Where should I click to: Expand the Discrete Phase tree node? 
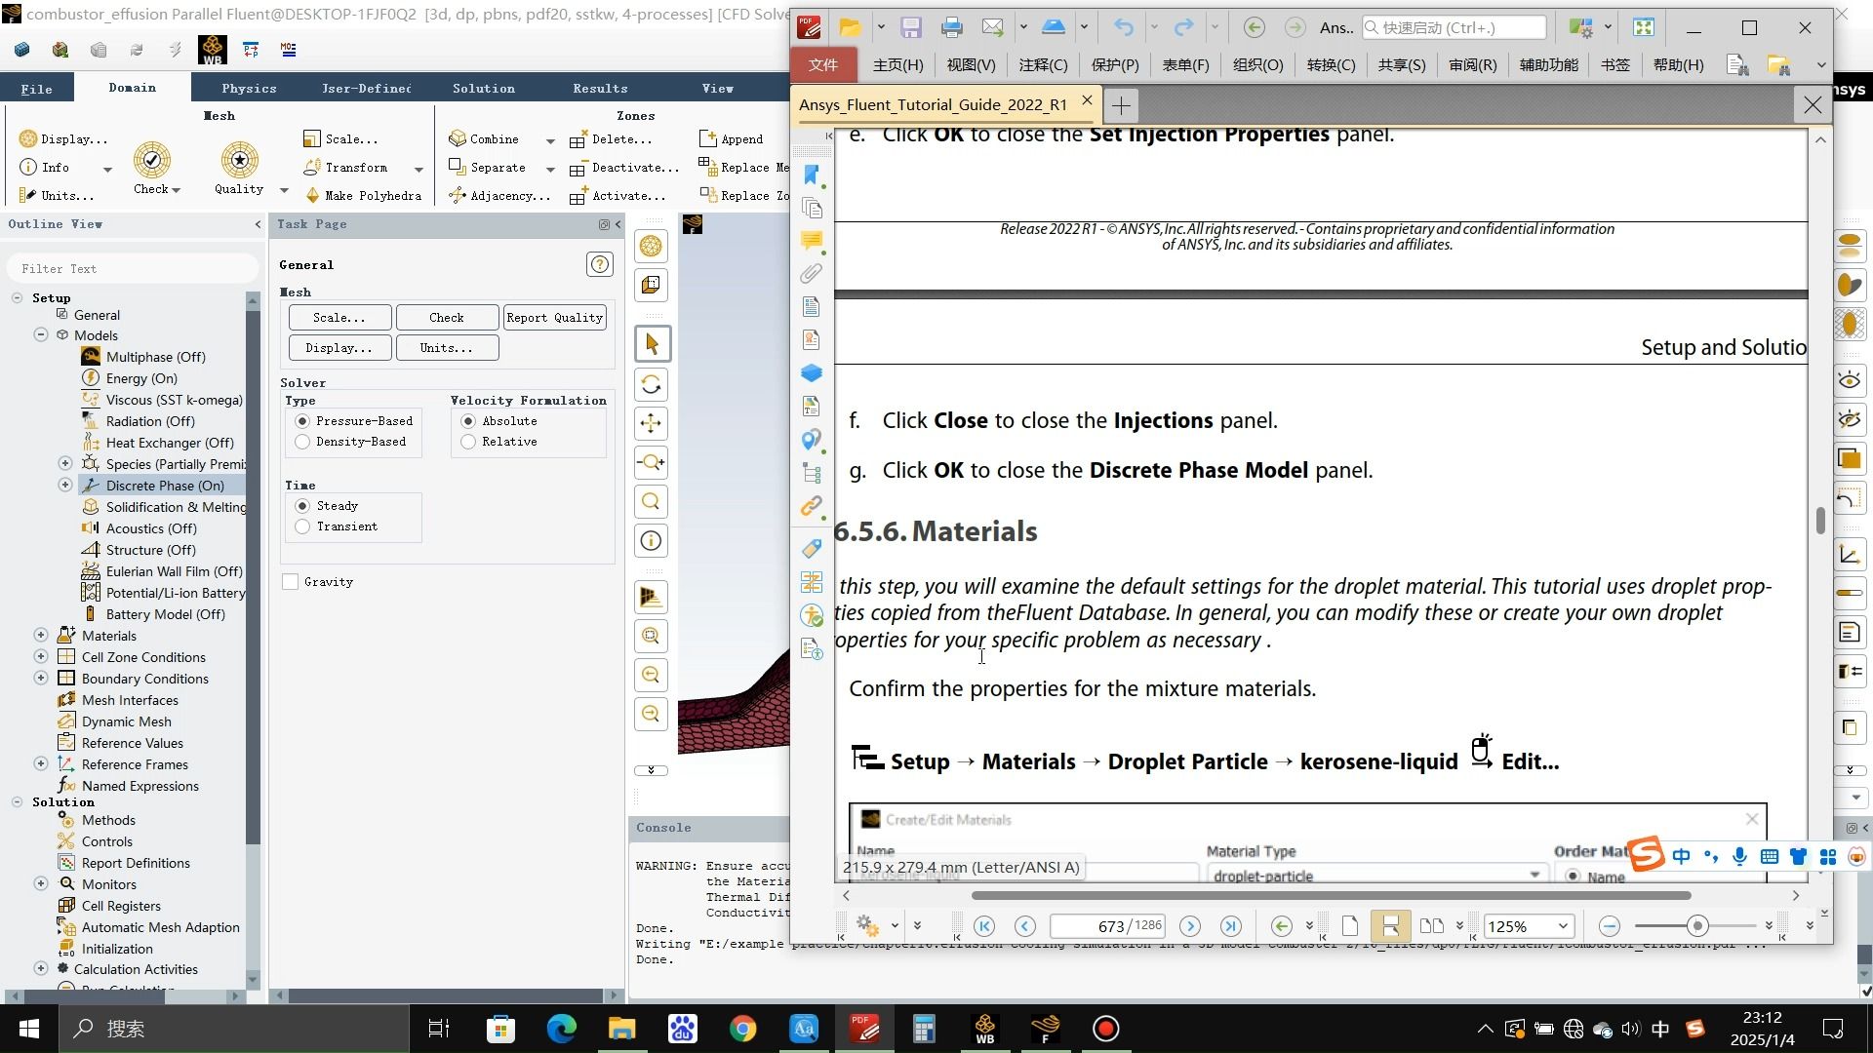[65, 486]
